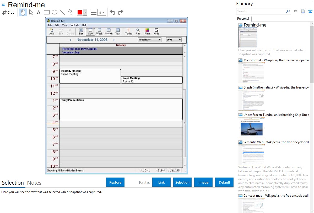
Task: Click the Today toolbar icon
Action: click(129, 32)
